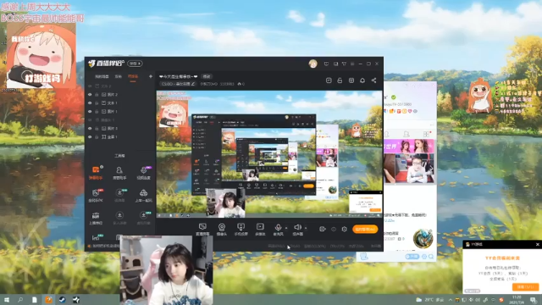Open the 多人连麦 tool icon
Viewport: 542px width, 305px height.
[x=119, y=218]
